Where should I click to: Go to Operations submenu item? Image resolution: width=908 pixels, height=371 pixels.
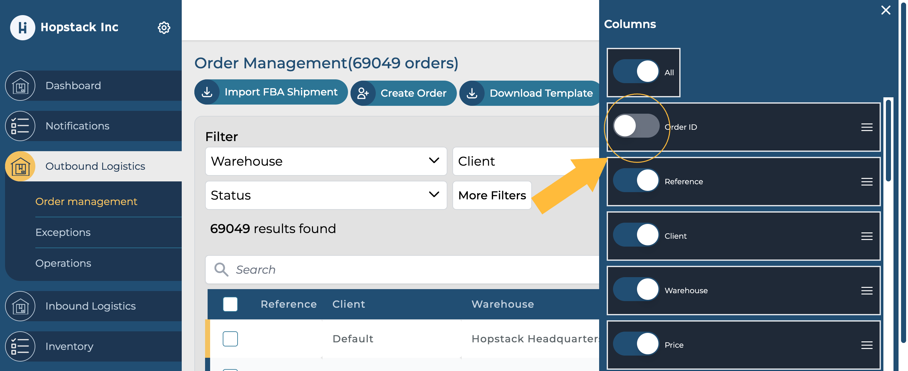(63, 263)
